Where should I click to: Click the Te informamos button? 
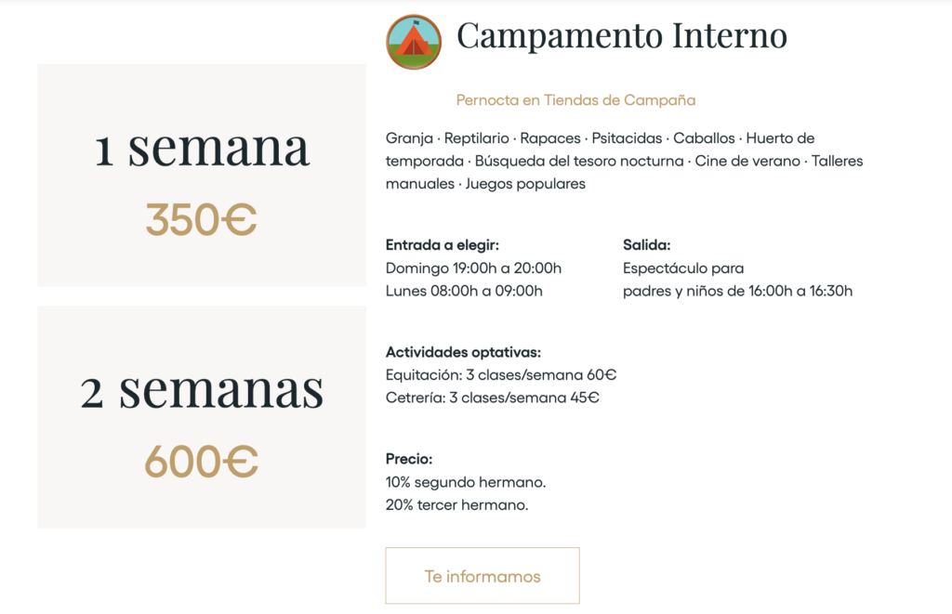coord(482,576)
